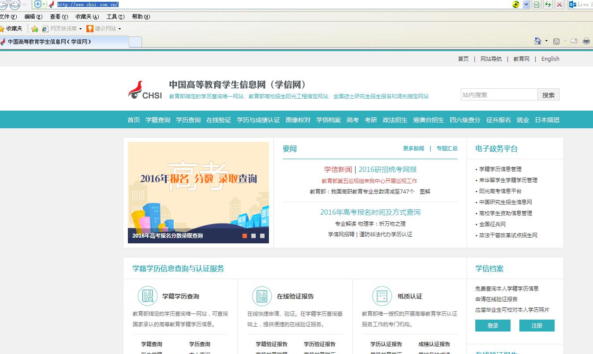Open 2016年高考报名时间及方式查询 headline
The width and height of the screenshot is (593, 354).
pyautogui.click(x=370, y=212)
